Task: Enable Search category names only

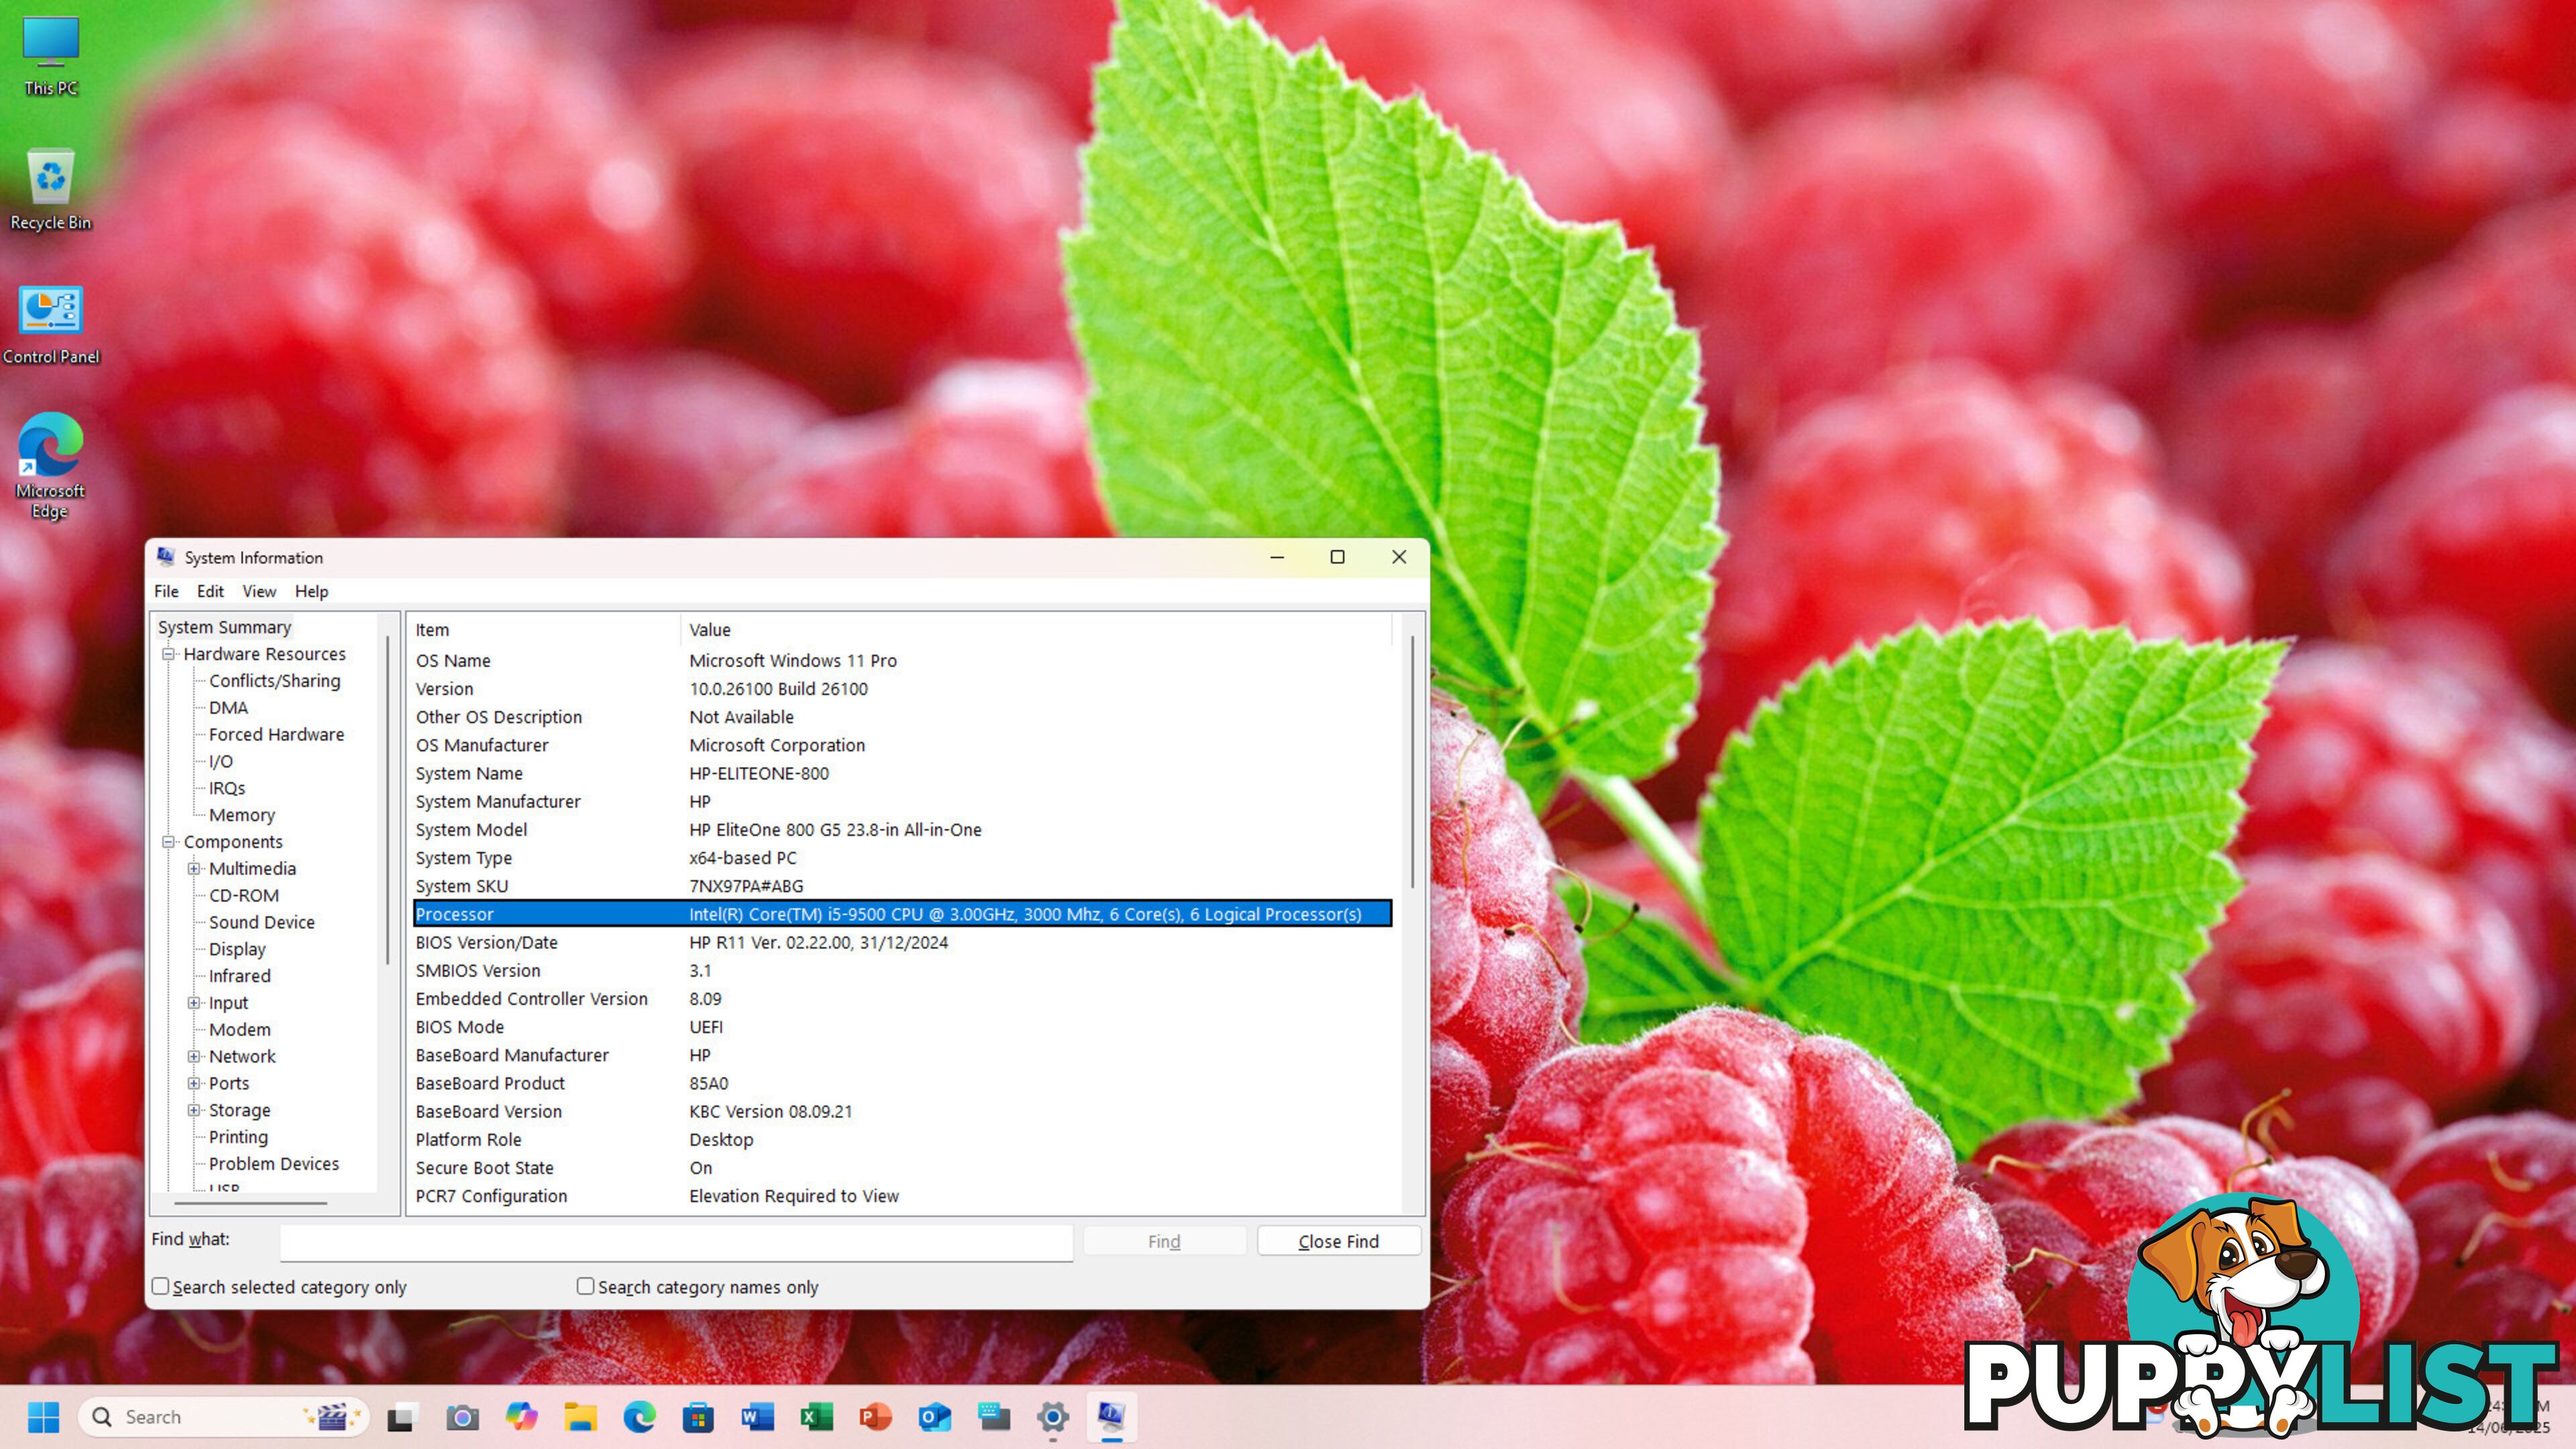Action: pyautogui.click(x=586, y=1286)
